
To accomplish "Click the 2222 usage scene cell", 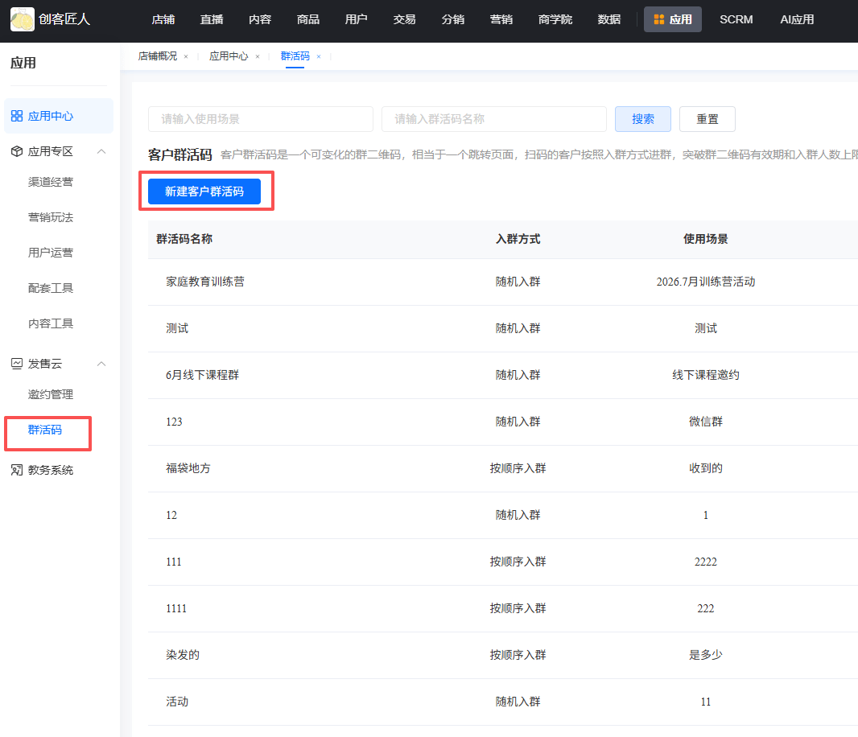I will coord(705,562).
